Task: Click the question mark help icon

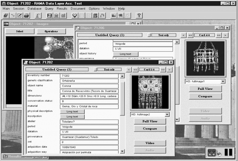Action: pyautogui.click(x=139, y=15)
